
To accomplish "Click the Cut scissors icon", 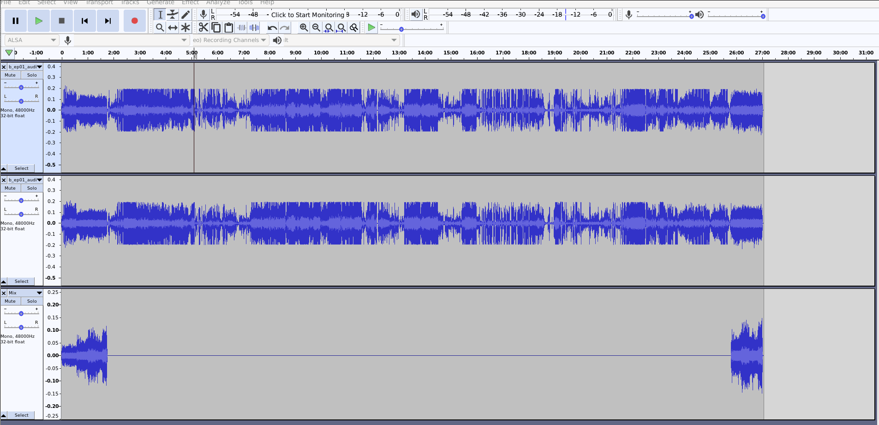I will pos(203,28).
